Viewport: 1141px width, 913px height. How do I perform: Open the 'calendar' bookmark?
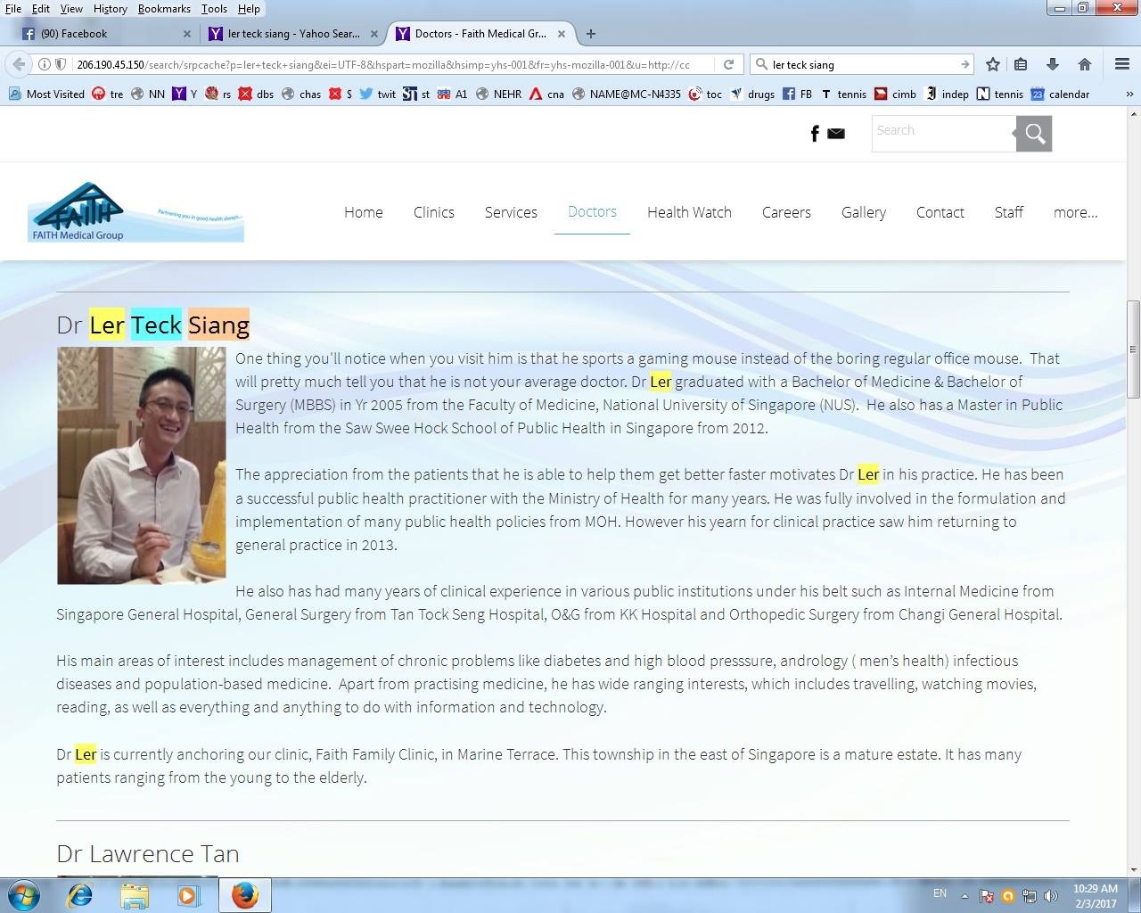click(x=1060, y=94)
